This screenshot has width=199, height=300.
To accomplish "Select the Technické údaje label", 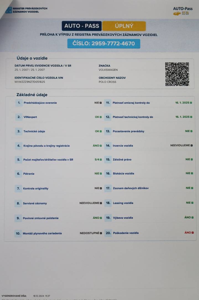I will click(34, 131).
